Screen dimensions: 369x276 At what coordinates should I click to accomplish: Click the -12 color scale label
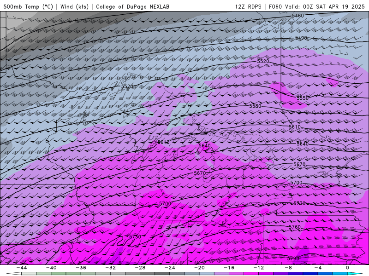(x=259, y=268)
